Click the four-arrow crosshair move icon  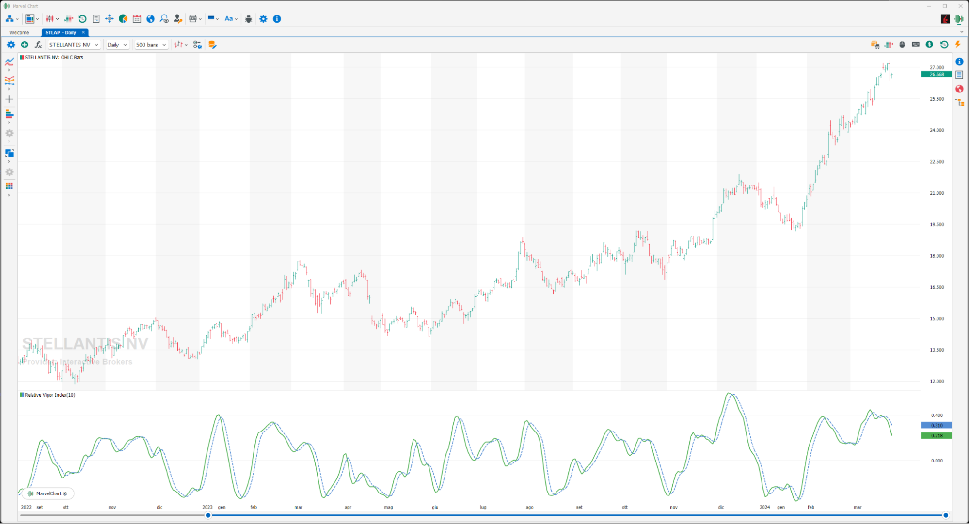point(110,19)
